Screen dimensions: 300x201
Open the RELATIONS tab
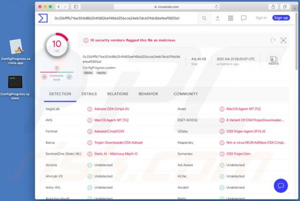coord(118,94)
